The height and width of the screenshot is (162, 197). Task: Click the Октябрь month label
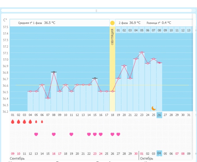coord(146,158)
